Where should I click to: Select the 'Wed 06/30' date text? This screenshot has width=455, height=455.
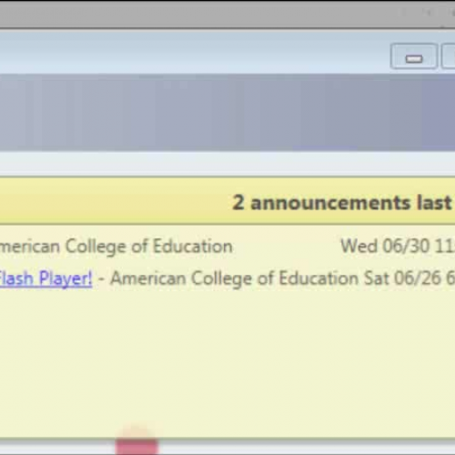click(x=385, y=246)
